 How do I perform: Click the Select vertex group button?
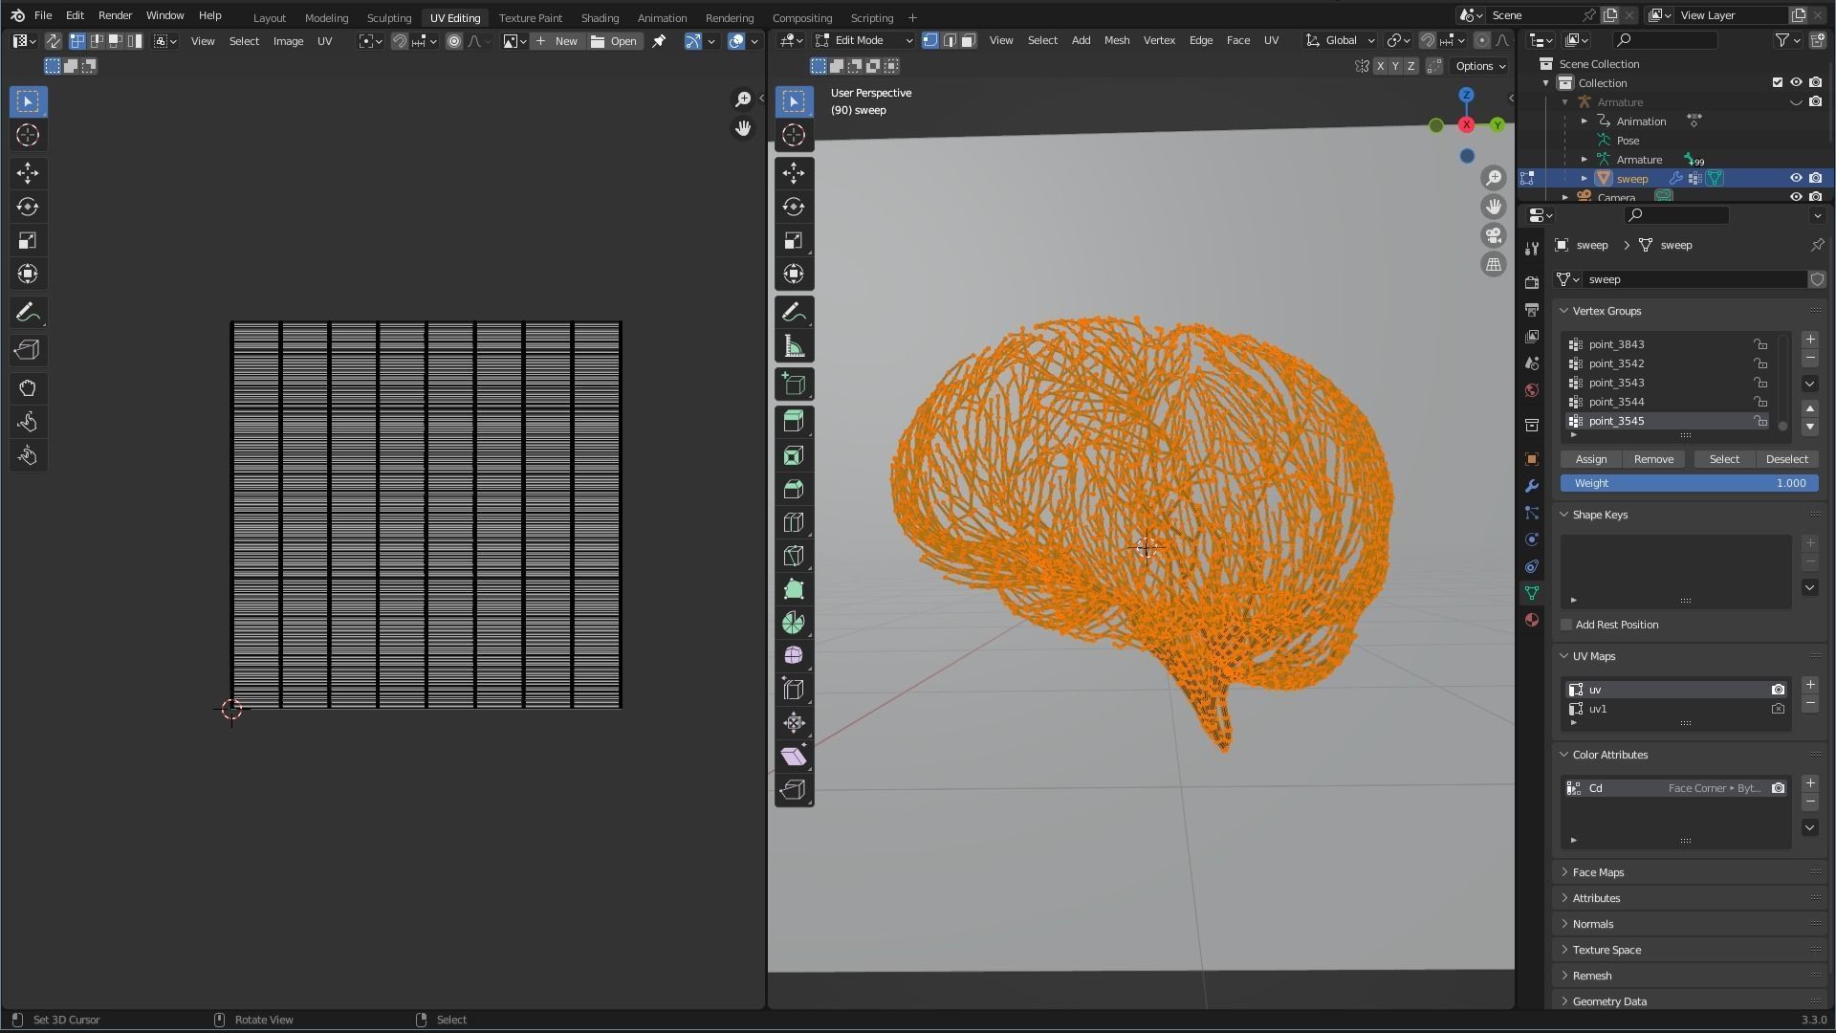point(1724,459)
